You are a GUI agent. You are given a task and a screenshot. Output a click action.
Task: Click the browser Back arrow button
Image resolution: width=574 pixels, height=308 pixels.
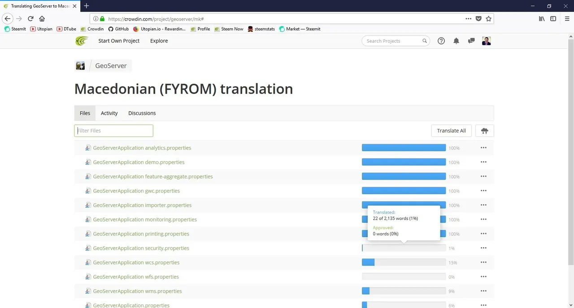[x=7, y=19]
